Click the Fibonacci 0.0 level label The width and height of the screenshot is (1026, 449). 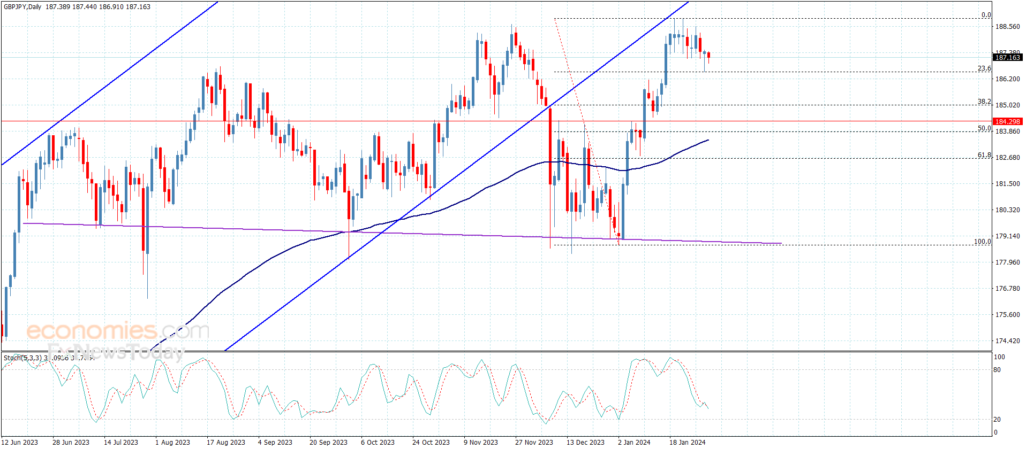pyautogui.click(x=986, y=15)
